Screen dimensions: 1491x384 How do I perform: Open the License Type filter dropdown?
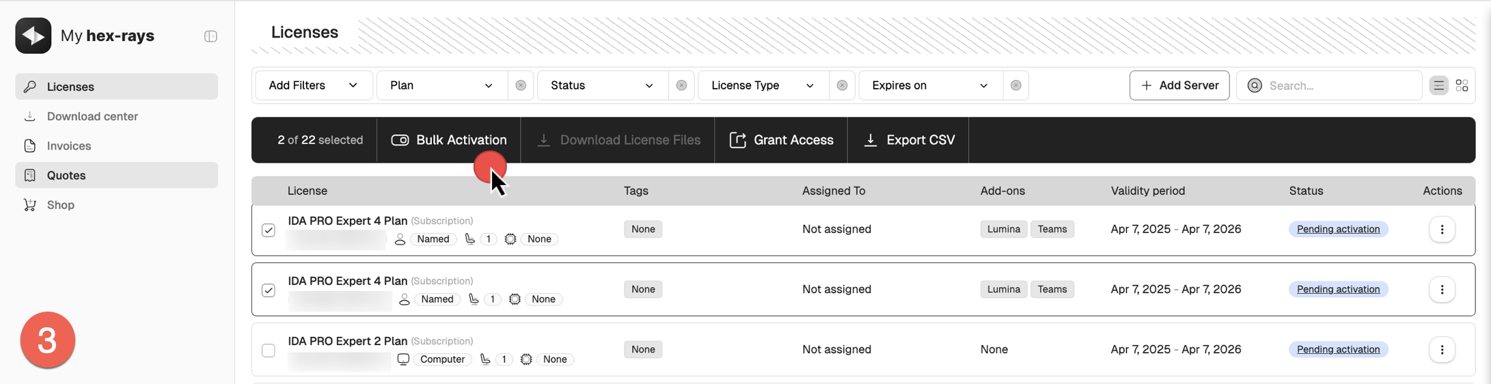click(x=762, y=85)
